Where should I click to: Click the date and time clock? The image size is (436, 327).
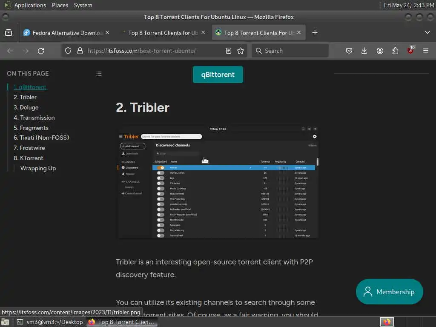409,5
